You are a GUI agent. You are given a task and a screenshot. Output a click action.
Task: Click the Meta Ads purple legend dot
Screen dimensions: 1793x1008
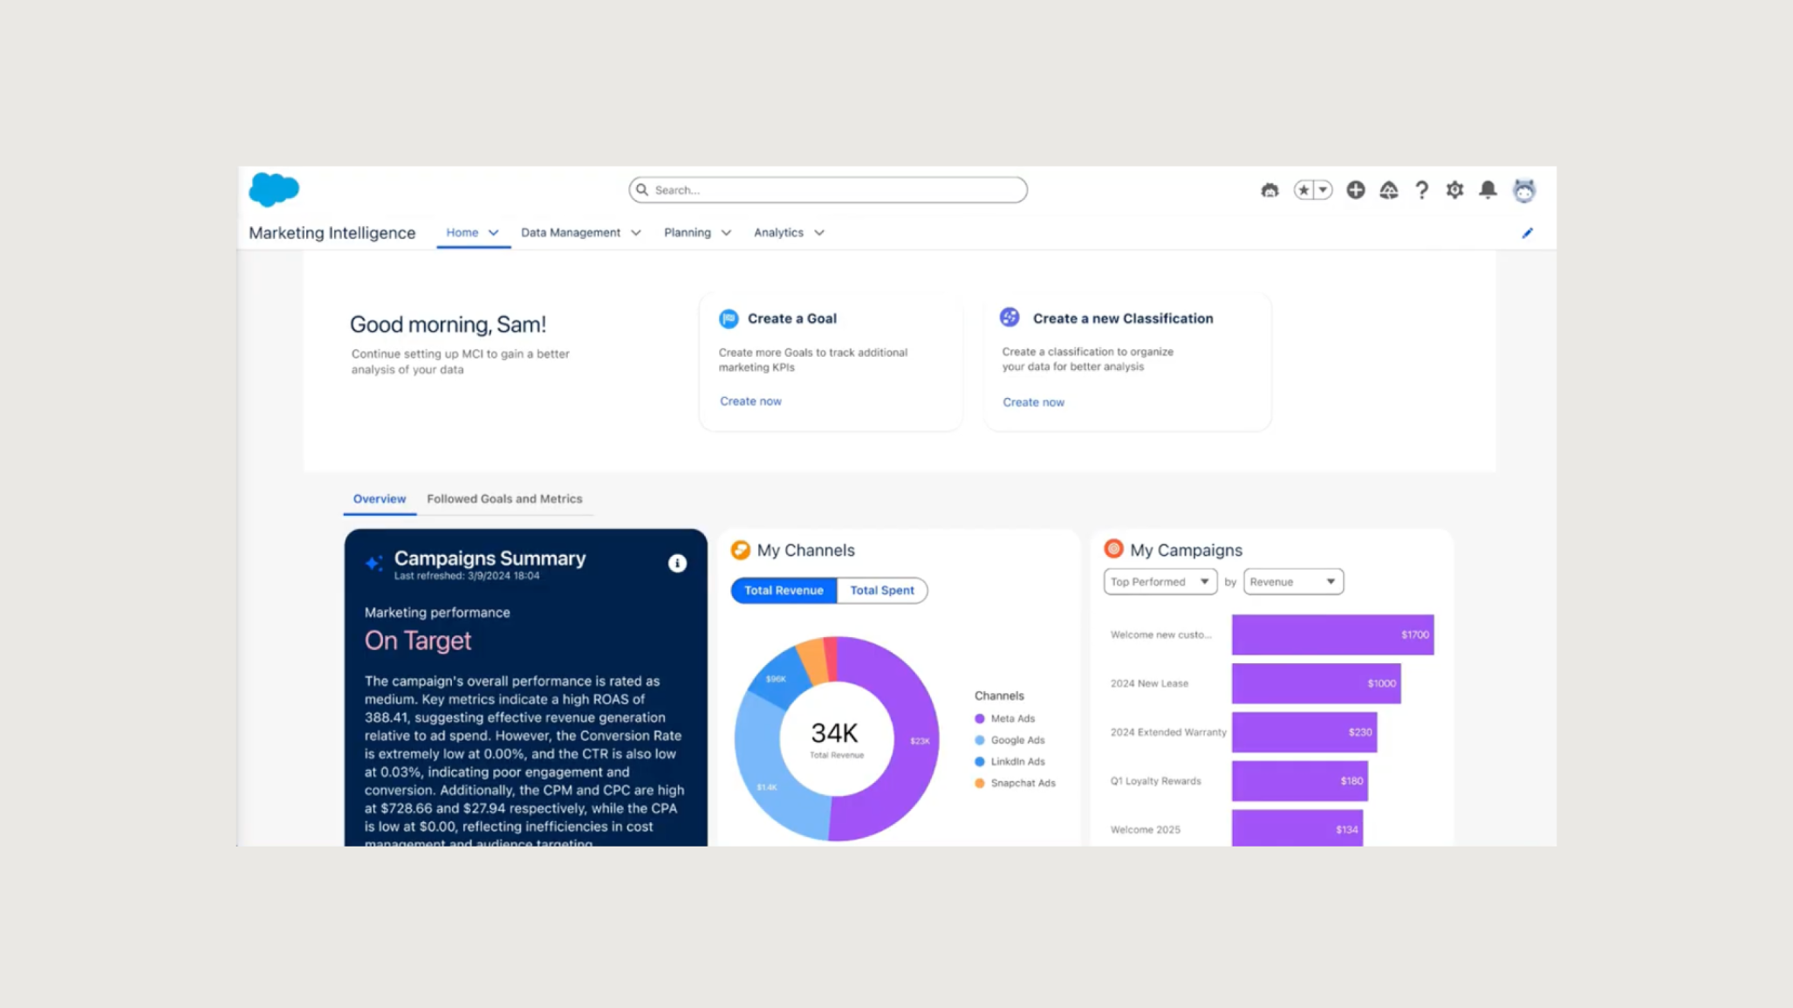(x=978, y=718)
